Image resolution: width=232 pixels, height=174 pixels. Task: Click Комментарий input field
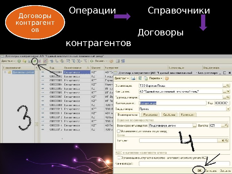coord(184,163)
